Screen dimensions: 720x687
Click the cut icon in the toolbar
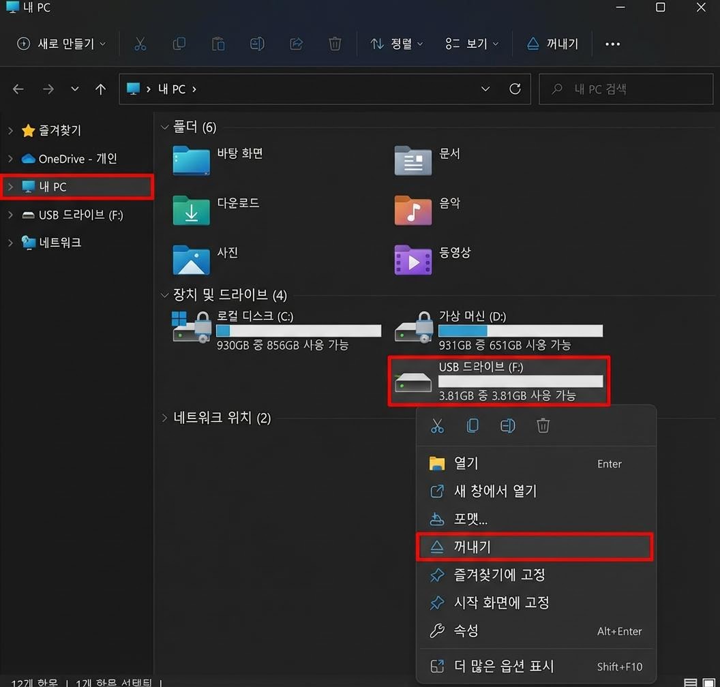click(140, 44)
